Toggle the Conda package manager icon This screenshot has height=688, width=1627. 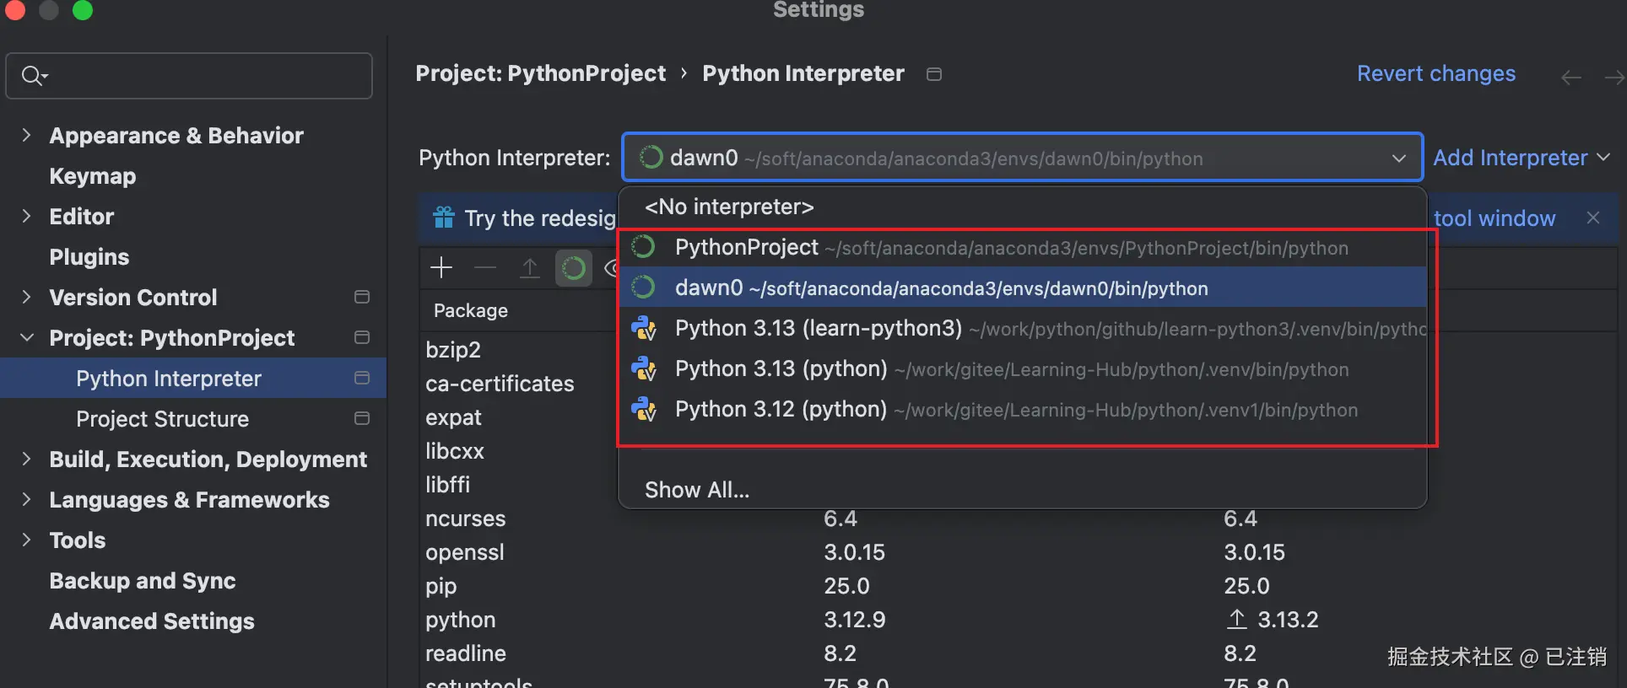pyautogui.click(x=574, y=268)
